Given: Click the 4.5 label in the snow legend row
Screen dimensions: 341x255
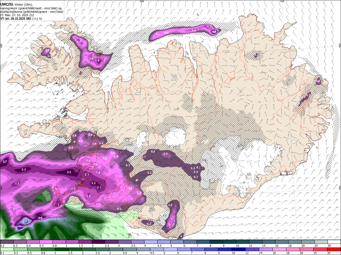Looking at the screenshot, I should [x=159, y=246].
